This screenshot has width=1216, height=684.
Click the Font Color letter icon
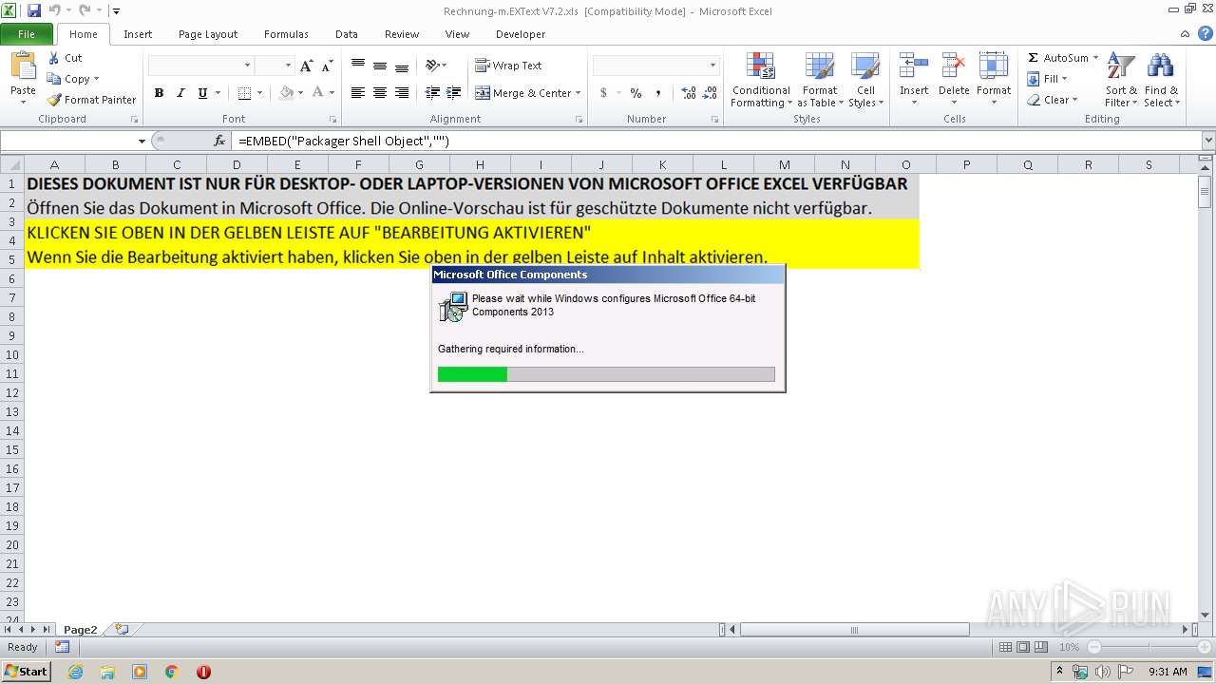pos(318,93)
